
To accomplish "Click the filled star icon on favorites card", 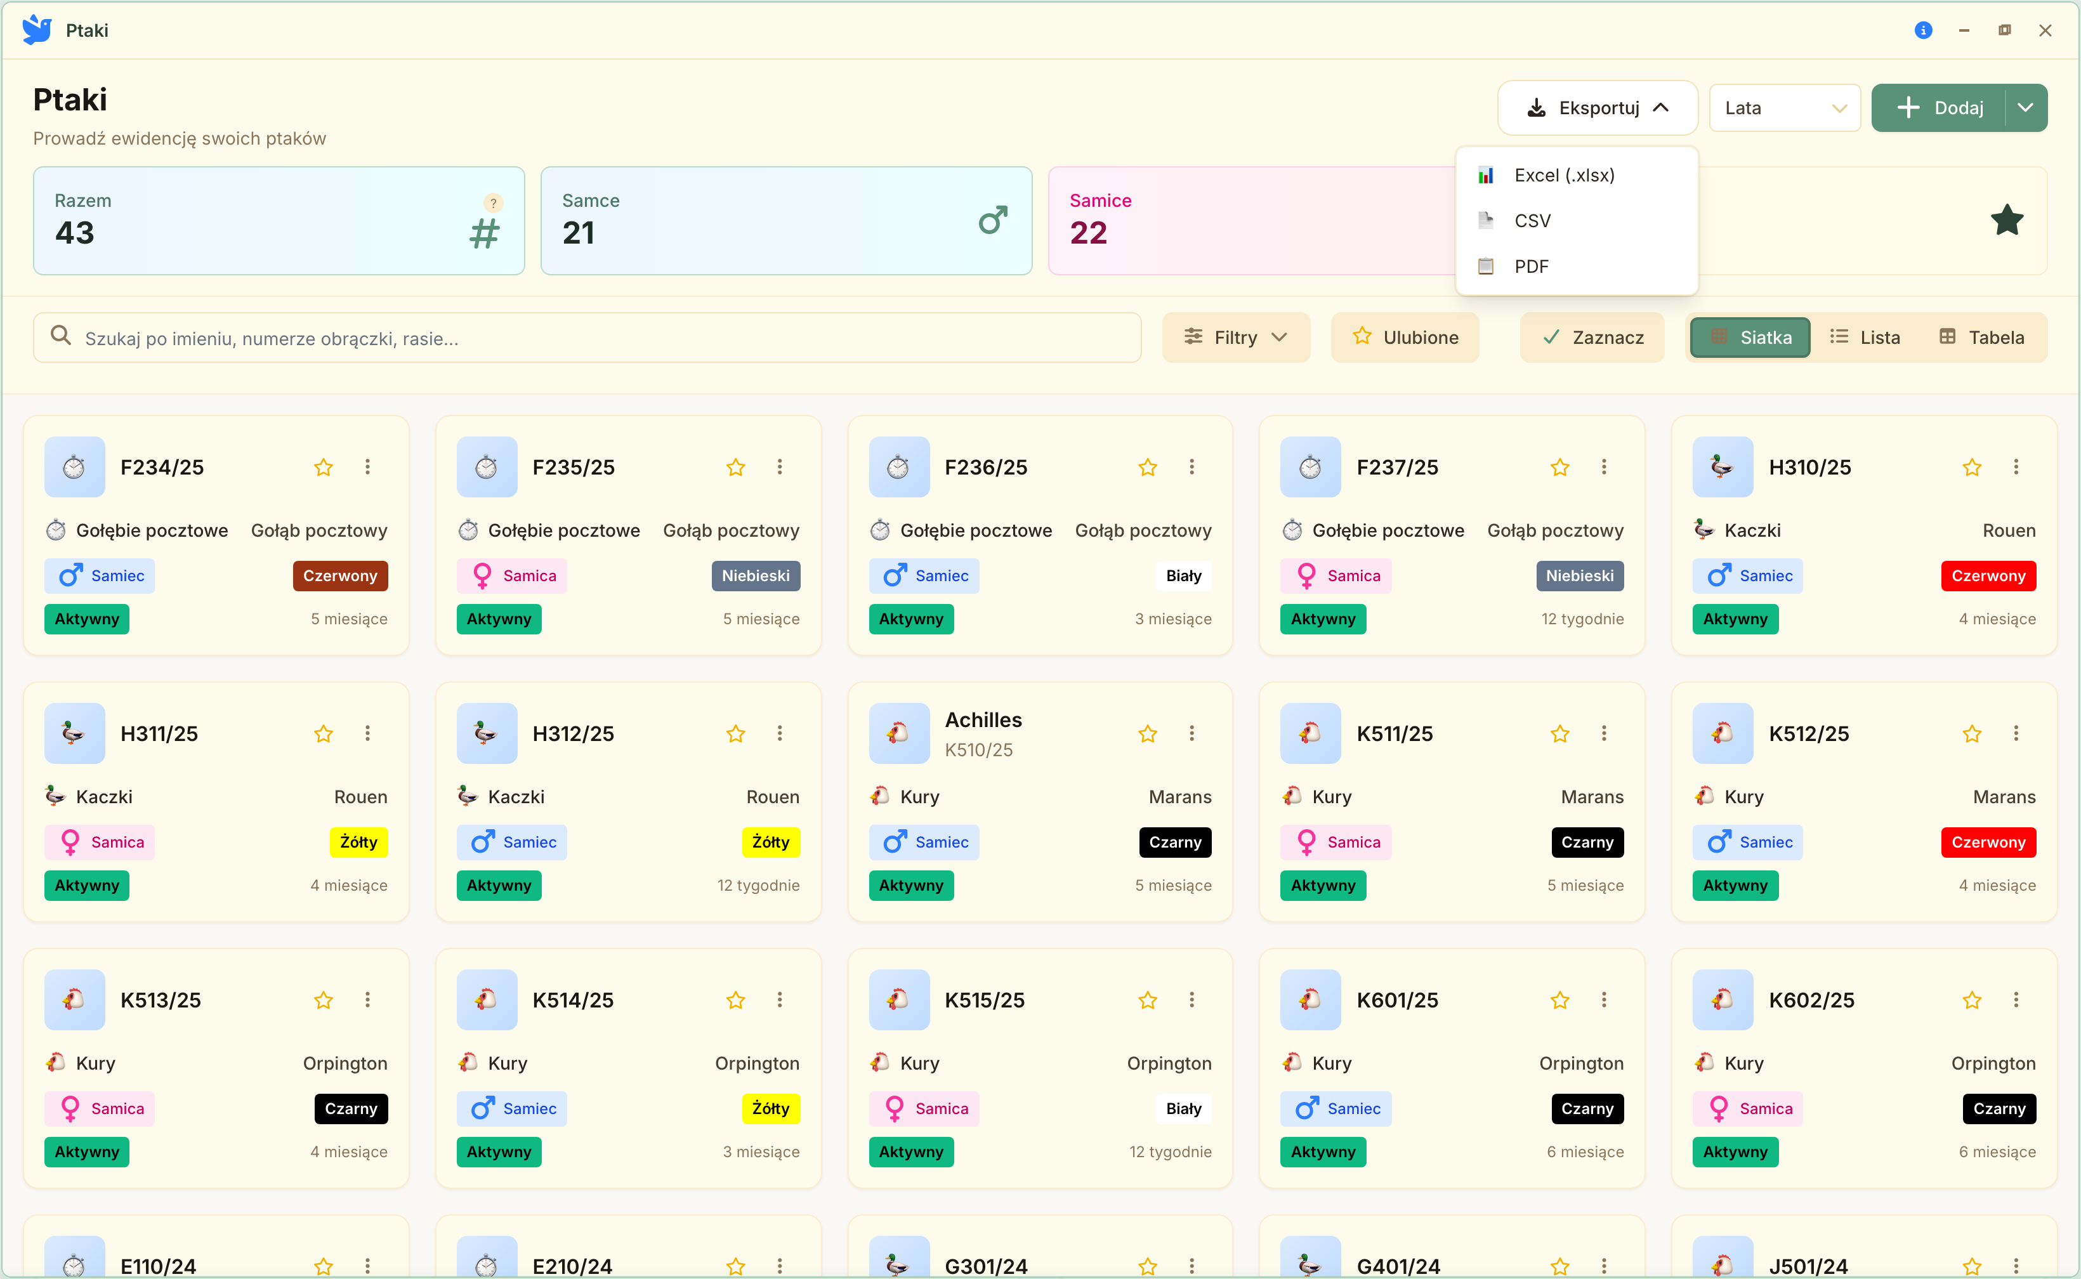I will [2007, 220].
